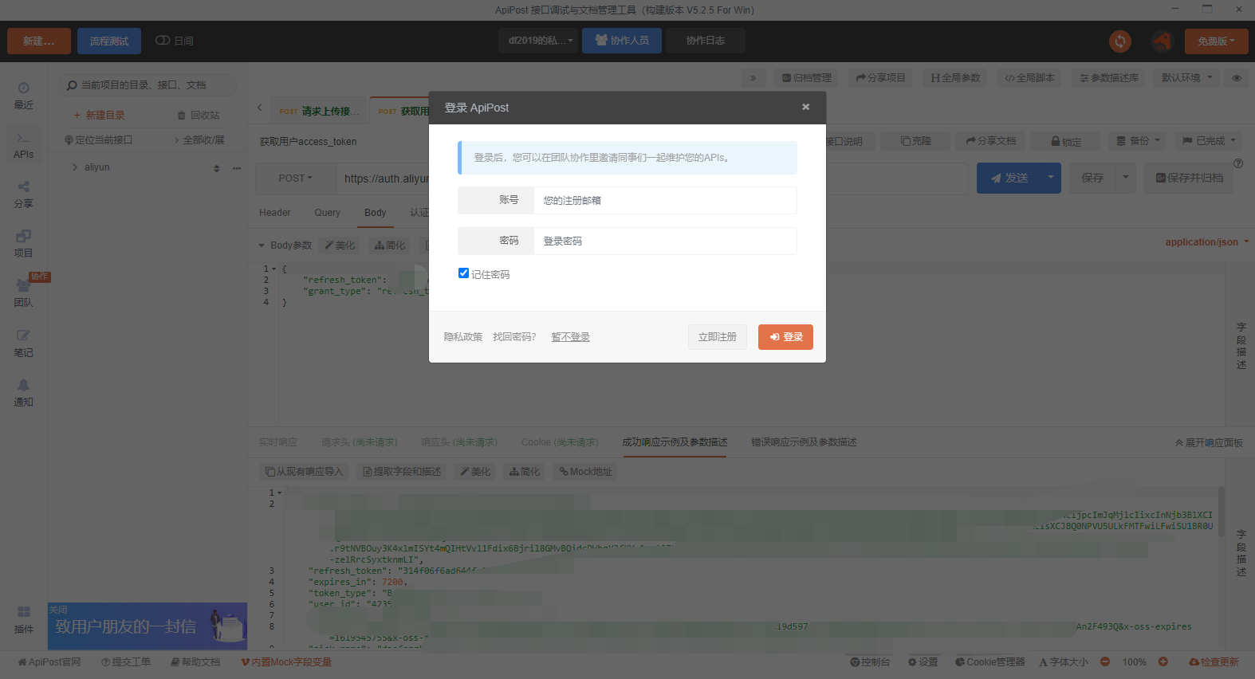Click the orange sync refresh icon
The width and height of the screenshot is (1255, 679).
[1120, 41]
